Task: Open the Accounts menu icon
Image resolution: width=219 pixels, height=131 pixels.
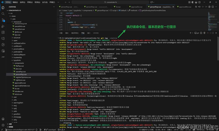Action: (x=3, y=119)
